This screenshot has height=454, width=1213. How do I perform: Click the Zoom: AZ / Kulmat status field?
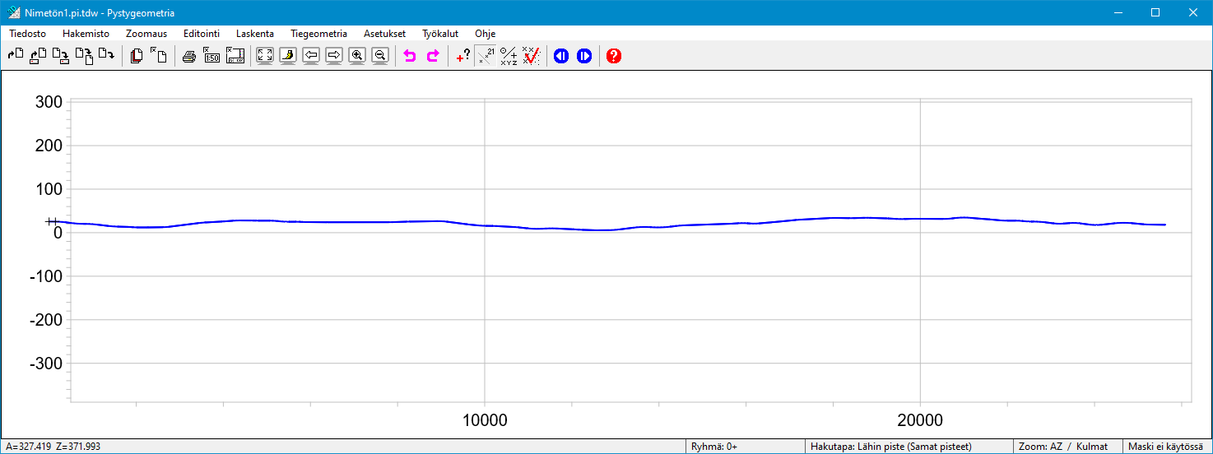pyautogui.click(x=1068, y=446)
